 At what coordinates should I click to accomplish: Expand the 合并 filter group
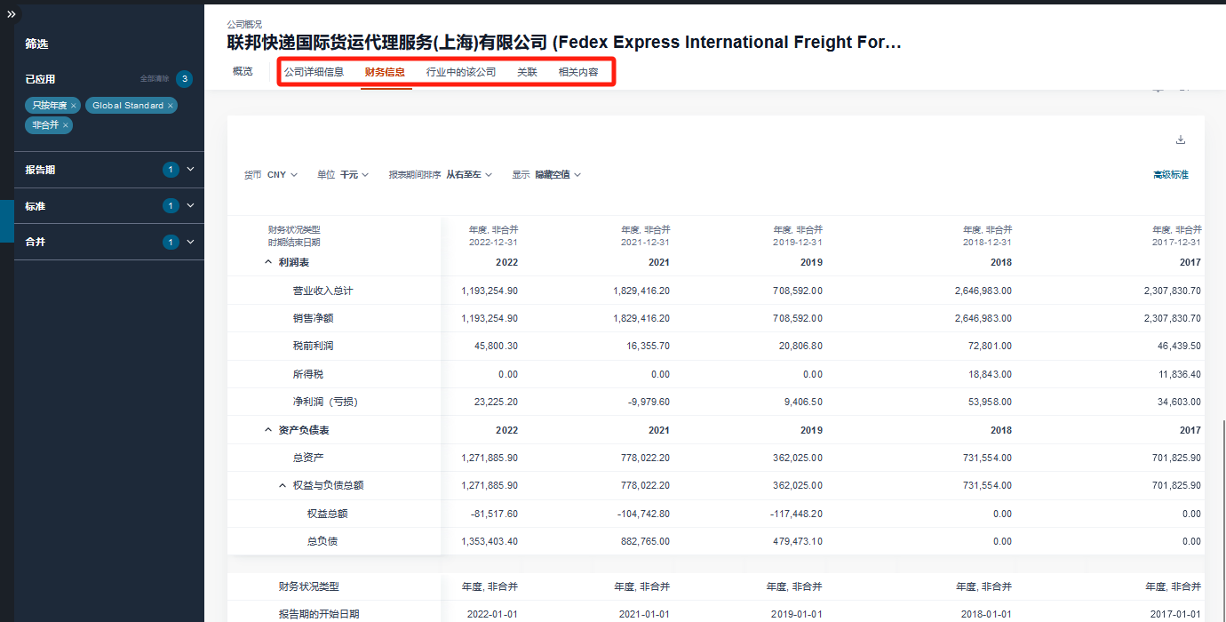coord(190,243)
